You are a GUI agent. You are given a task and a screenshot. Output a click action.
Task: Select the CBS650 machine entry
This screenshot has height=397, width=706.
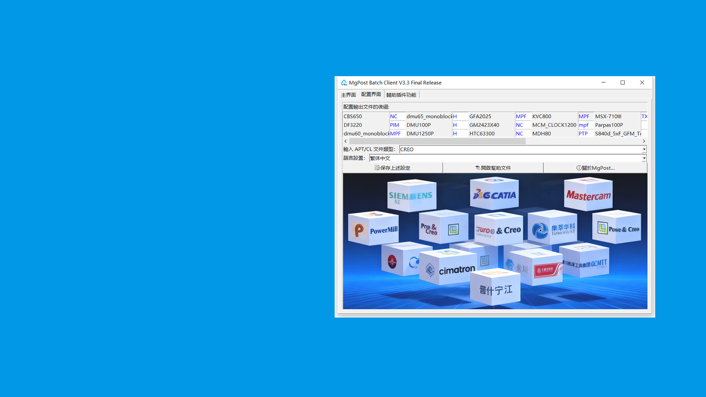(x=366, y=116)
